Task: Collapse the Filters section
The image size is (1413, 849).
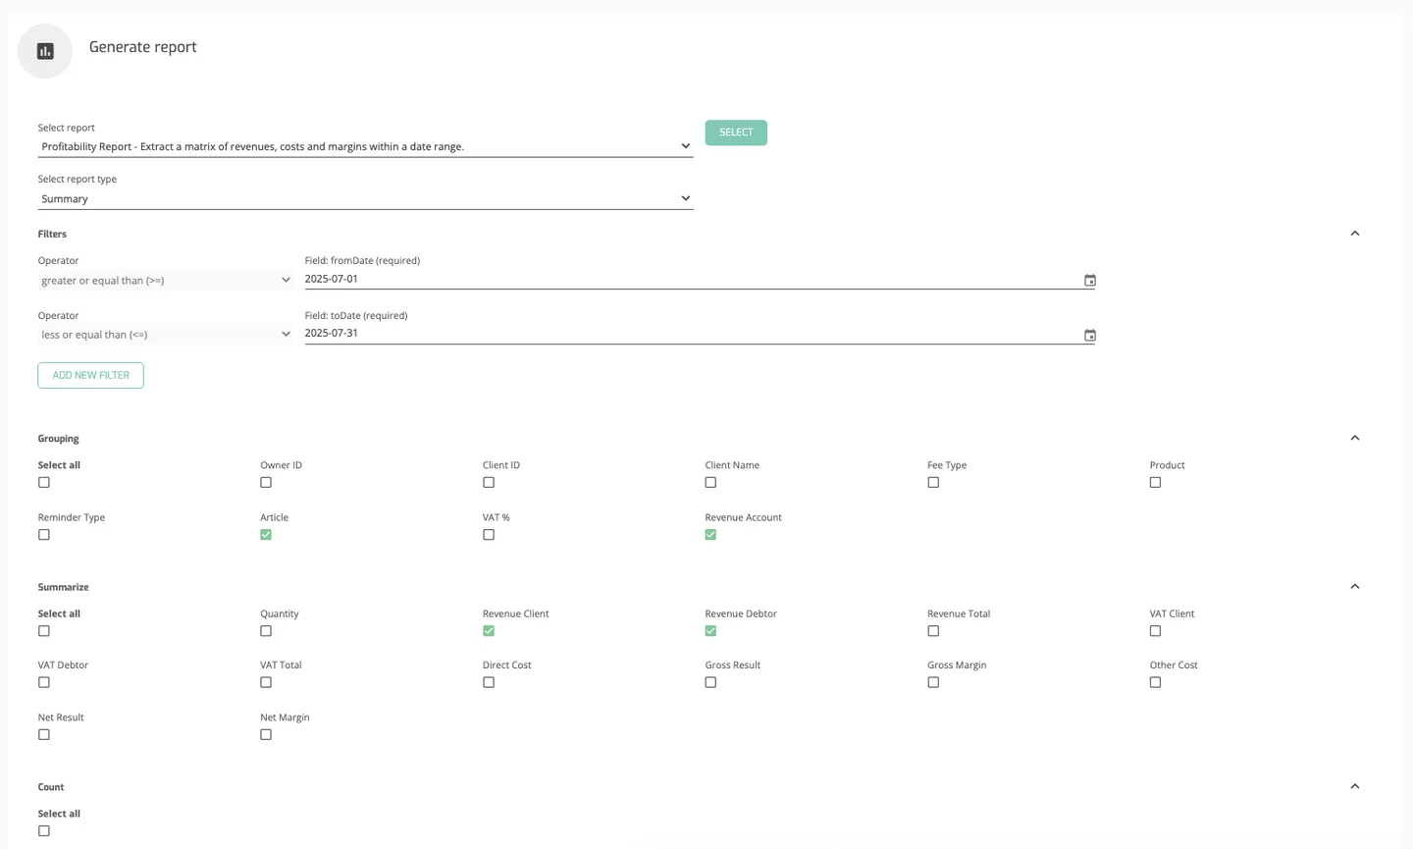Action: click(1355, 234)
